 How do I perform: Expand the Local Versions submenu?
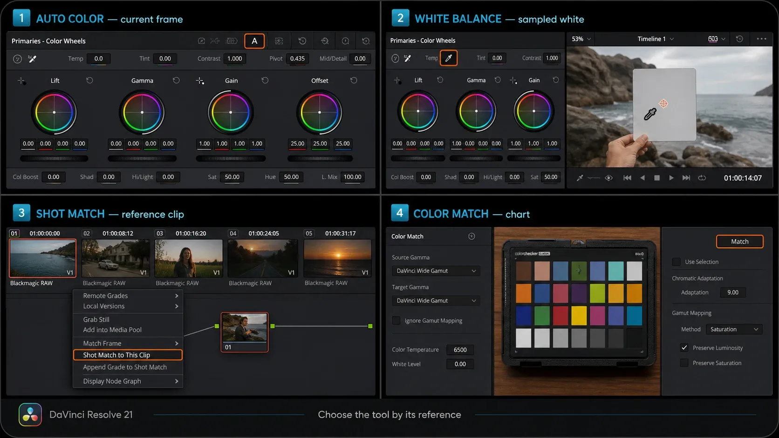[x=128, y=306]
